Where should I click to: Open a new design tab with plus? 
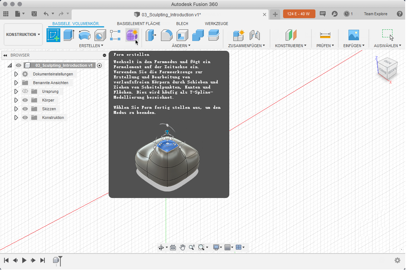click(275, 14)
